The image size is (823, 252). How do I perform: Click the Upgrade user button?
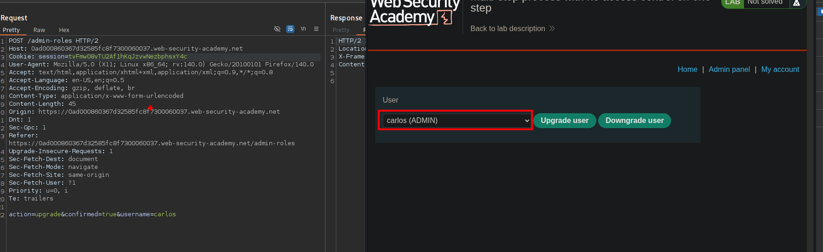click(x=564, y=121)
